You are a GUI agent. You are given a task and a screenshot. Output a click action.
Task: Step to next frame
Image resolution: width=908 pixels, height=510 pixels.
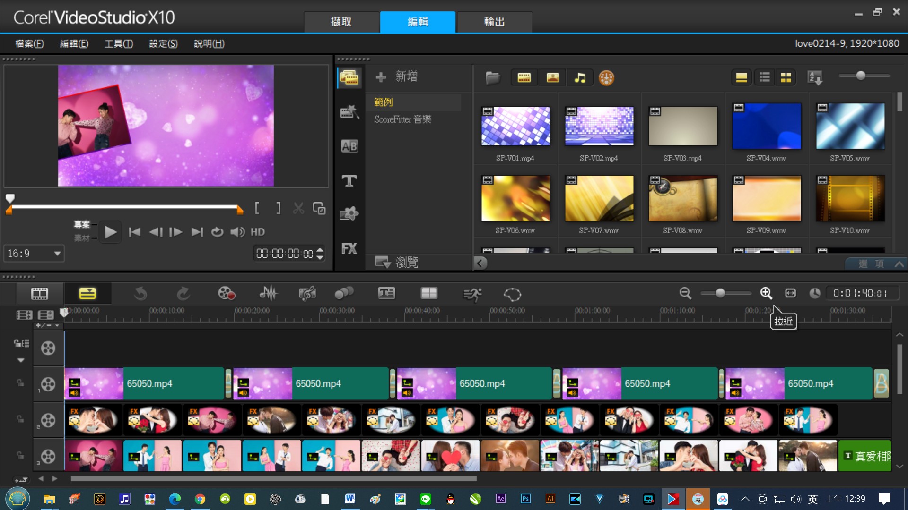176,232
